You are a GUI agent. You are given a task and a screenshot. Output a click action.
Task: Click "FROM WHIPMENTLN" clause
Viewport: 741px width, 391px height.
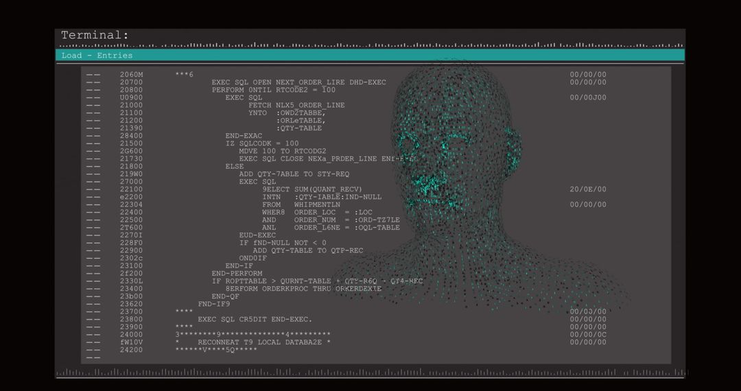coord(301,204)
